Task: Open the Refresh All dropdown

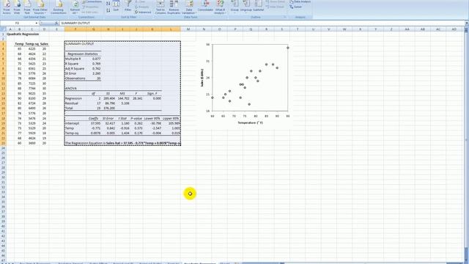Action: point(75,7)
